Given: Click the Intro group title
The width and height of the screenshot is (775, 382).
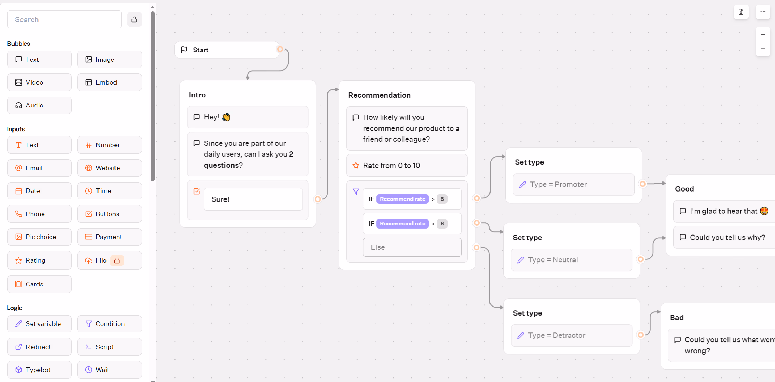Looking at the screenshot, I should pyautogui.click(x=197, y=95).
